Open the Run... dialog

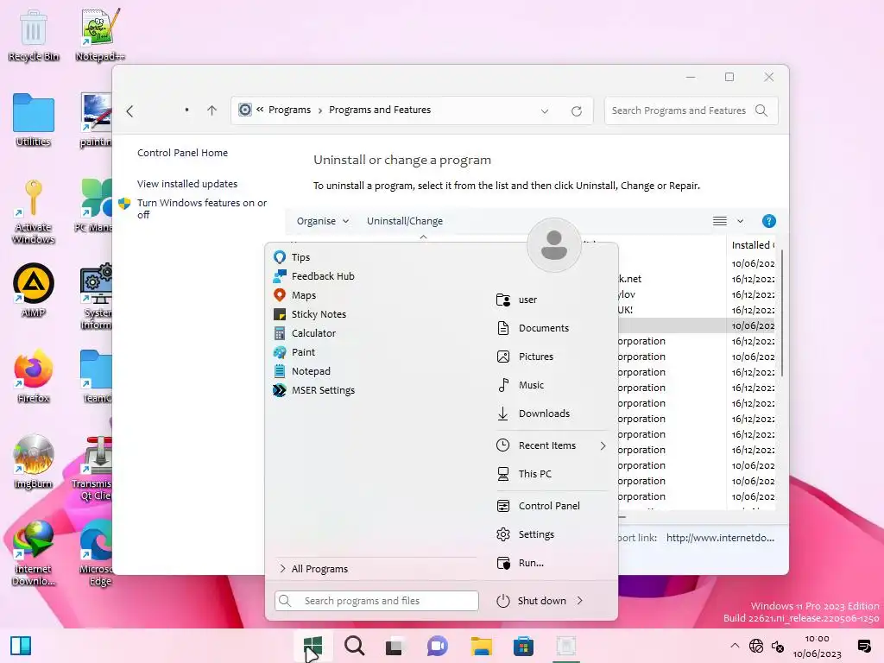point(520,563)
